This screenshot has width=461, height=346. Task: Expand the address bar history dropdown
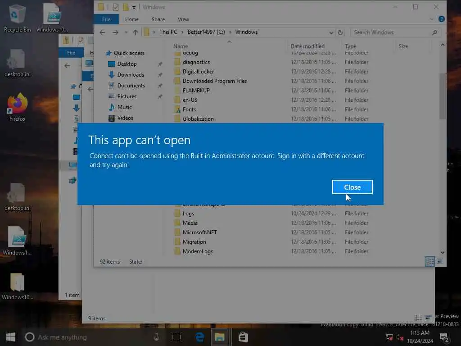click(x=331, y=32)
